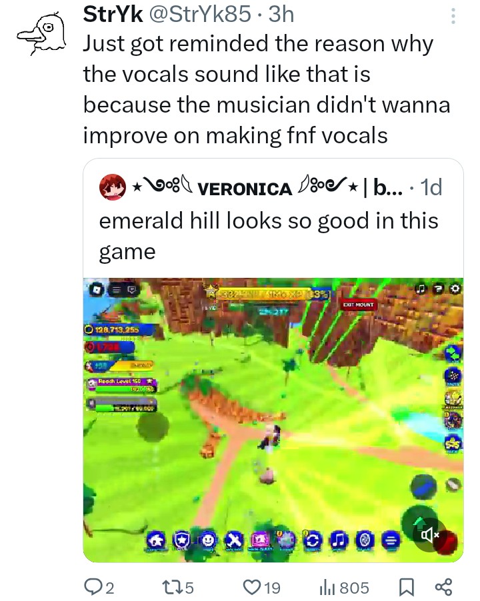This screenshot has width=480, height=601.
Task: Open the settings gear in the game video
Action: (456, 289)
